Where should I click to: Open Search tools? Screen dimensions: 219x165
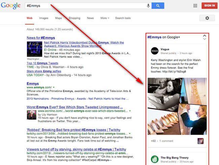(123, 18)
